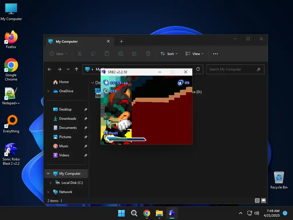Collapse the My Computer tree node
Screen dimensions: 293x220
(48, 174)
